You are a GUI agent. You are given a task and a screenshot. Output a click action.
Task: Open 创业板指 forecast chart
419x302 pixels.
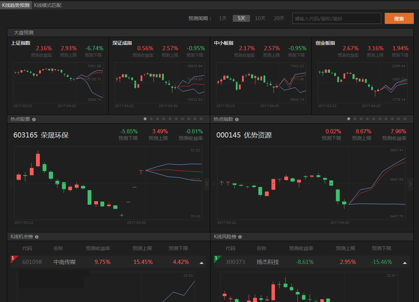tap(362, 82)
